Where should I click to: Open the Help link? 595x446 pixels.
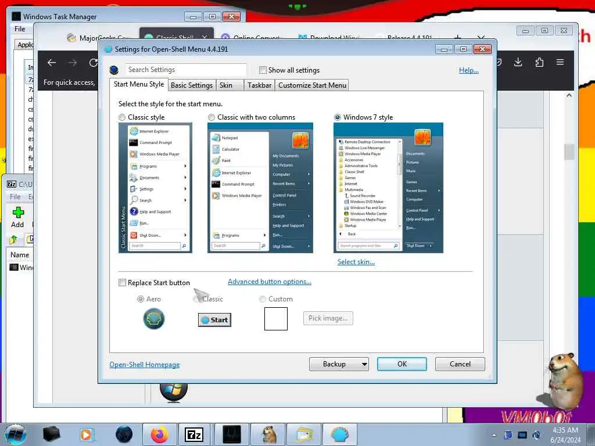[469, 70]
